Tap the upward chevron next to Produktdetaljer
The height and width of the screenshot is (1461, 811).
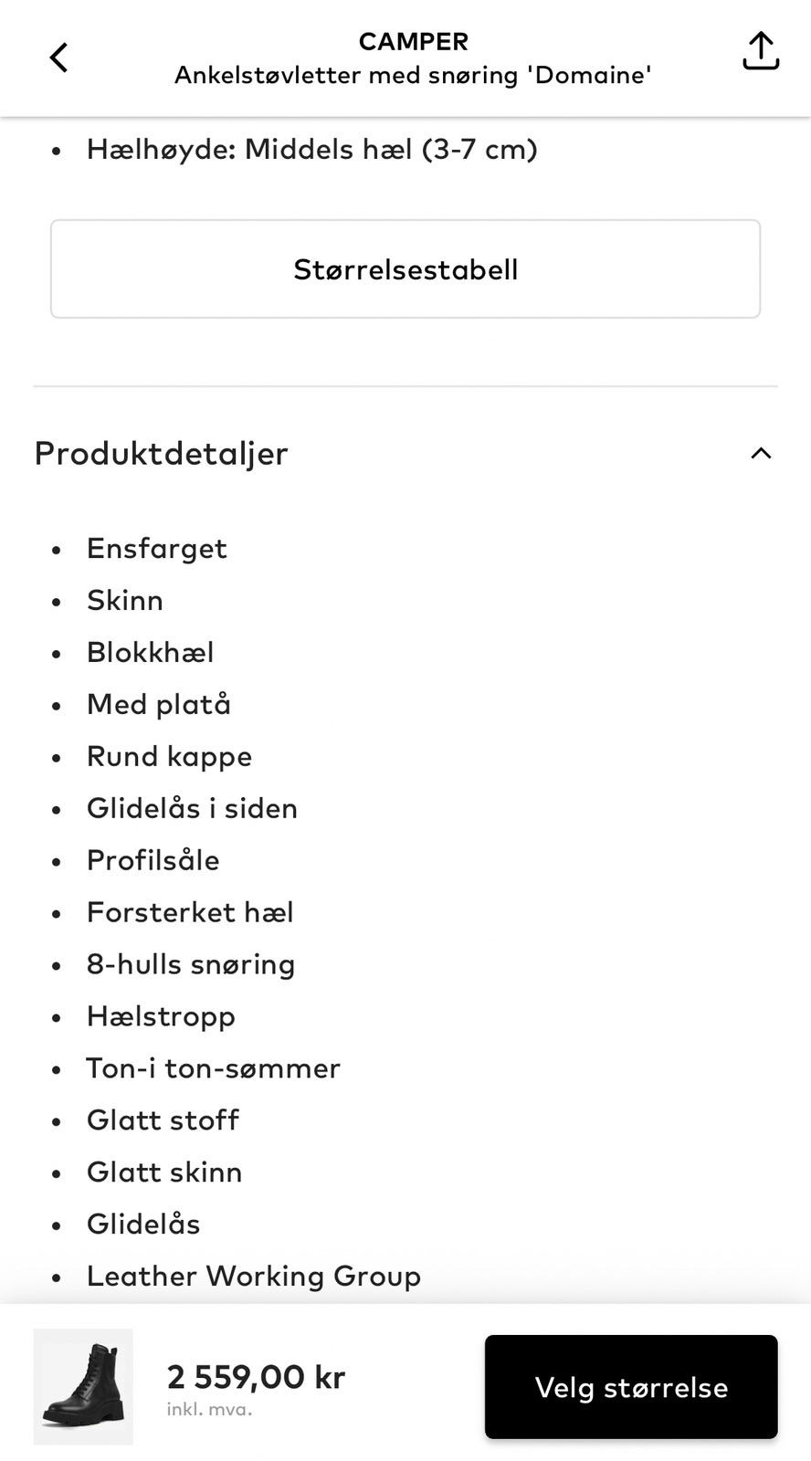click(x=760, y=454)
